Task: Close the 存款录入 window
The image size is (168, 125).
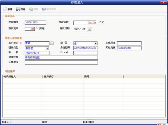Action: tap(164, 2)
